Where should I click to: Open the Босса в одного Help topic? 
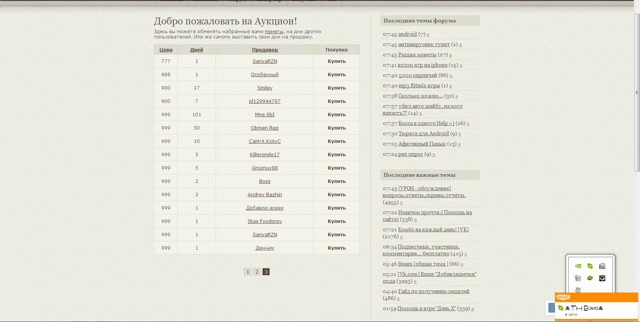426,123
